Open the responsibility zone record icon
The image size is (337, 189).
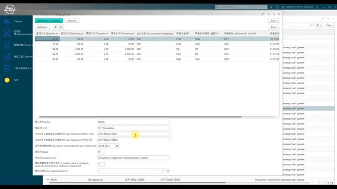(x=168, y=171)
